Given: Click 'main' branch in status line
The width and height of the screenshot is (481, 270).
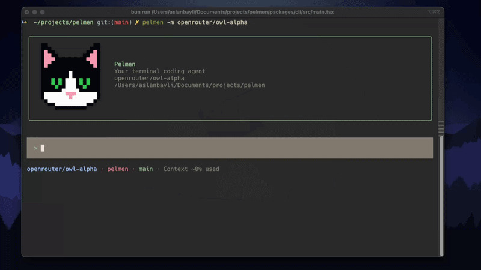Looking at the screenshot, I should (146, 169).
